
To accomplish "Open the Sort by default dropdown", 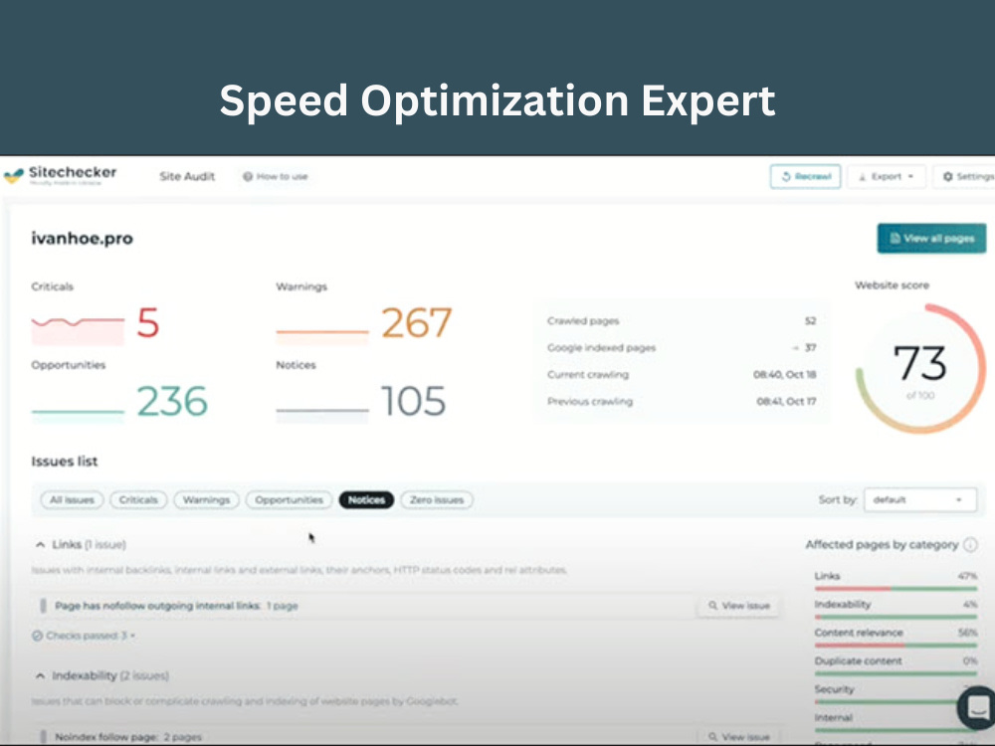I will (x=920, y=500).
